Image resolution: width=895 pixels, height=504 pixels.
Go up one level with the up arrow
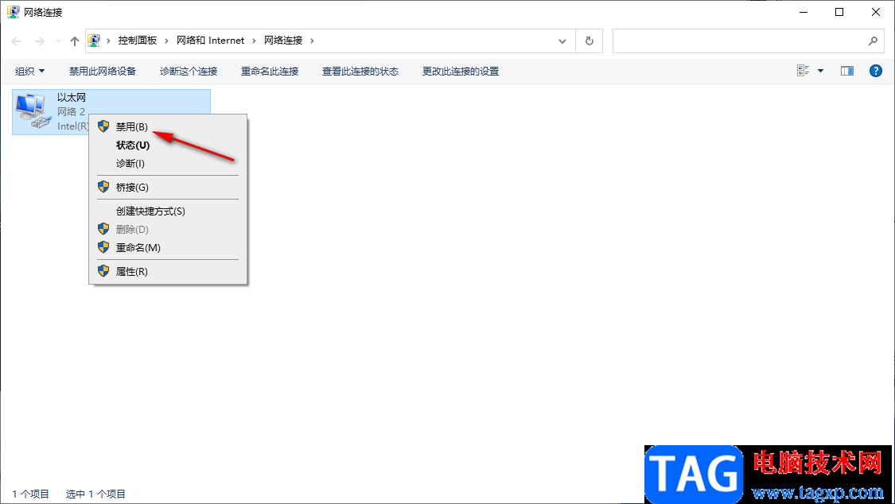tap(75, 41)
